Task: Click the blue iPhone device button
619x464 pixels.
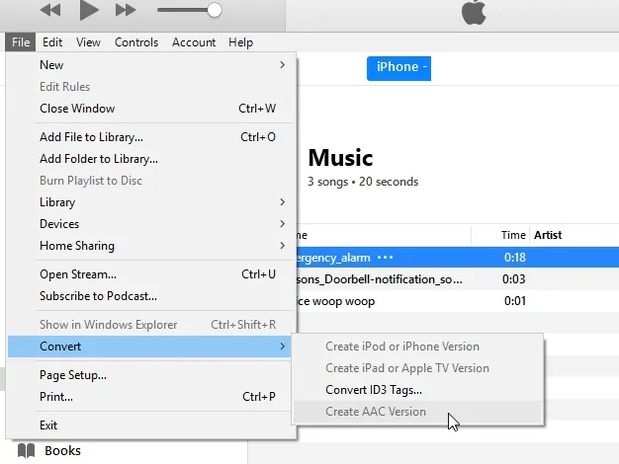Action: pyautogui.click(x=398, y=68)
